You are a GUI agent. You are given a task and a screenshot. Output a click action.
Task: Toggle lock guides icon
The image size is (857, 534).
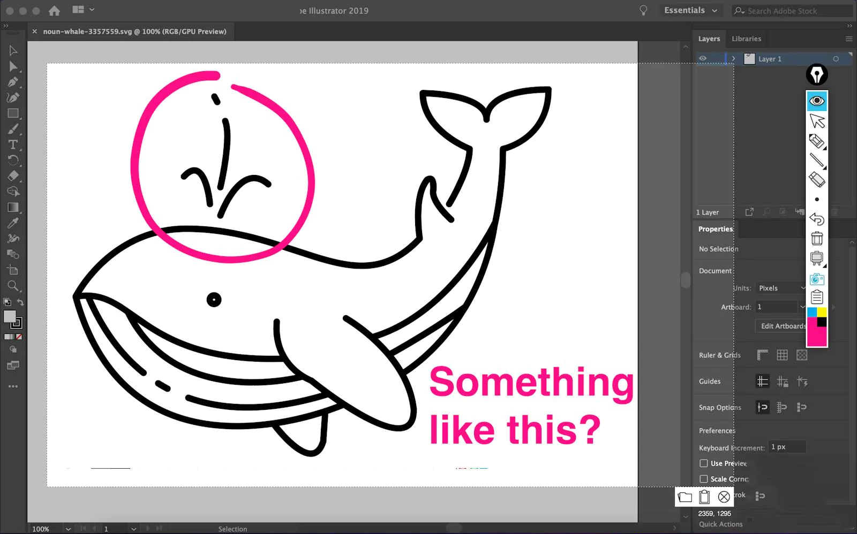782,381
